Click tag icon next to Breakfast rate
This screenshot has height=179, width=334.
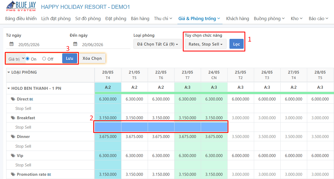click(13, 118)
